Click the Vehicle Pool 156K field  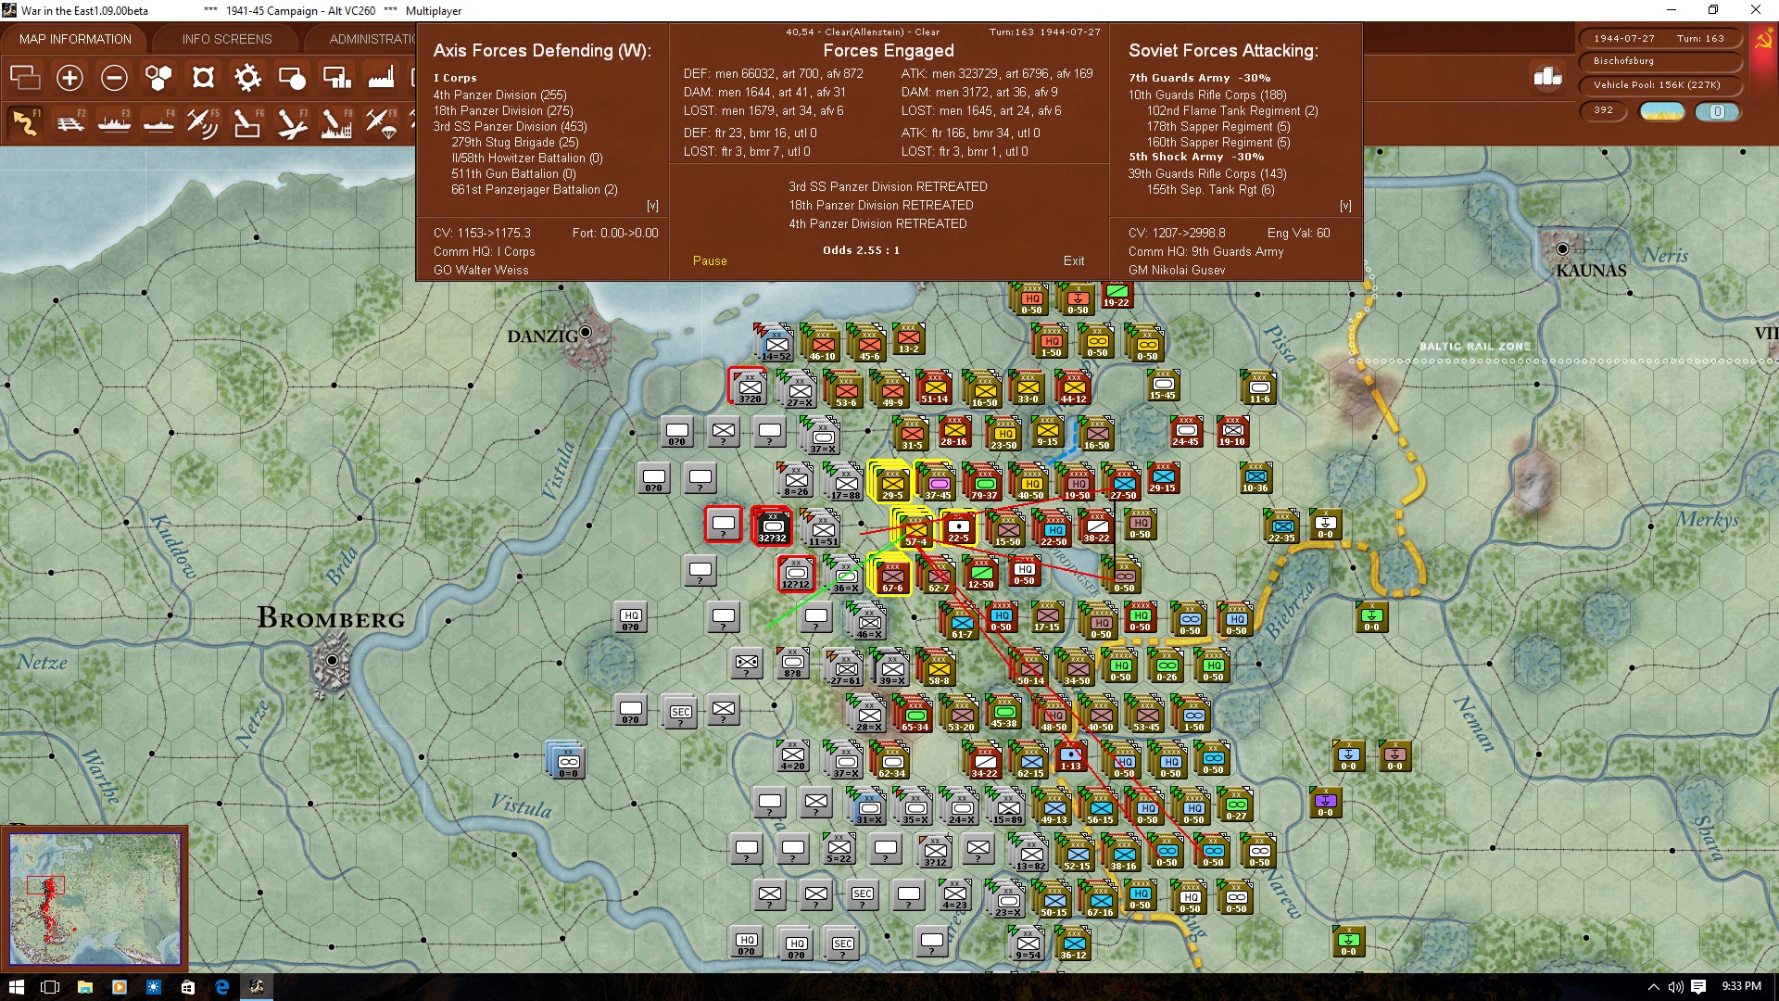pyautogui.click(x=1659, y=85)
